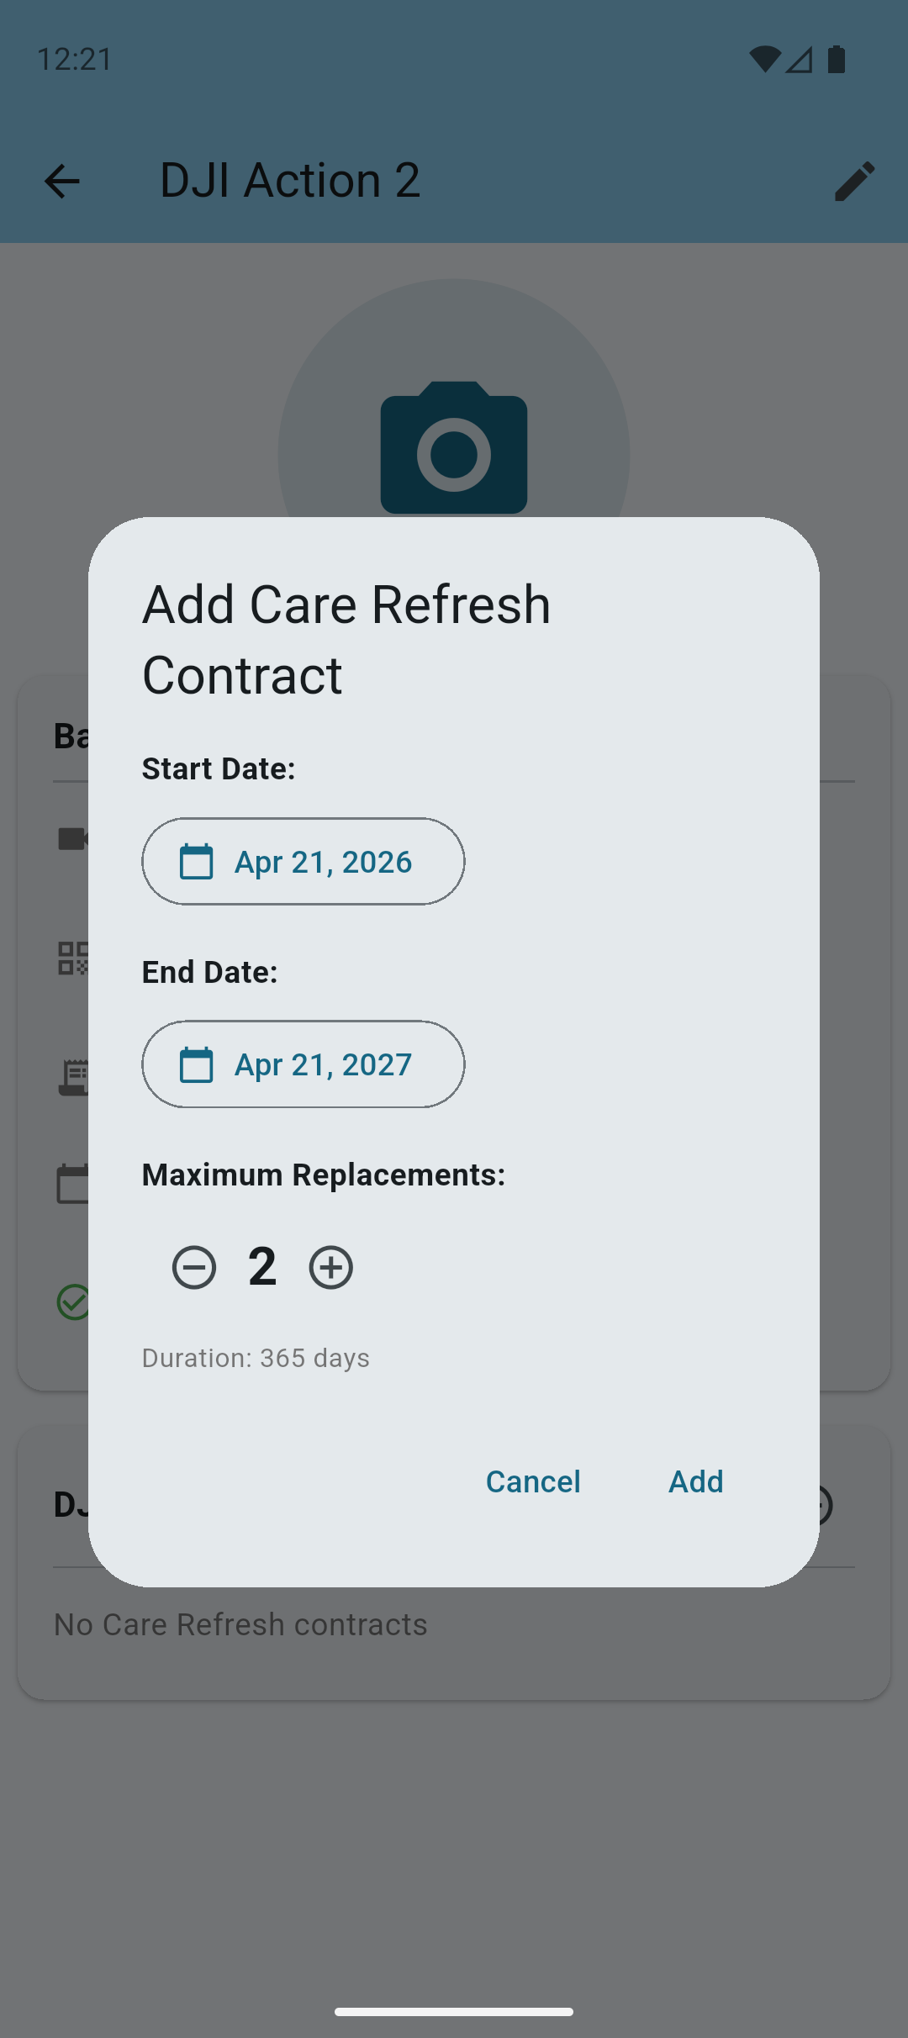The height and width of the screenshot is (2038, 908).
Task: Click the camera placeholder image icon
Action: [454, 450]
